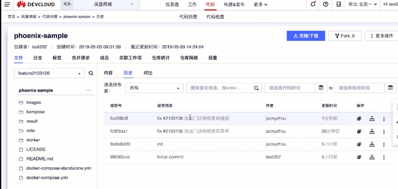The width and height of the screenshot is (398, 189).
Task: Go to 首页 in breadcrumb
Action: [11, 17]
